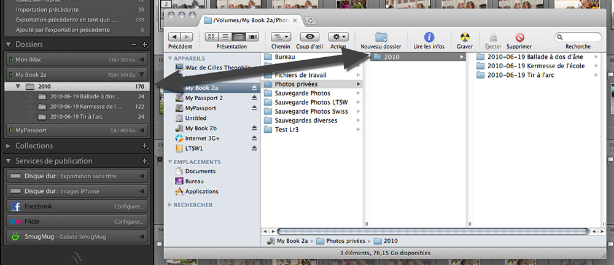This screenshot has height=265, width=614.
Task: Collapse the Services de publication panel
Action: 9,161
